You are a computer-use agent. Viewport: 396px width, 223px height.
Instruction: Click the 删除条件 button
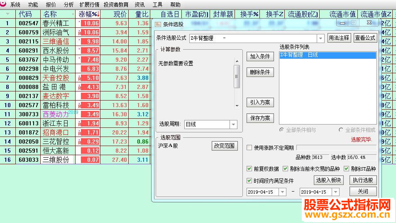coord(260,72)
